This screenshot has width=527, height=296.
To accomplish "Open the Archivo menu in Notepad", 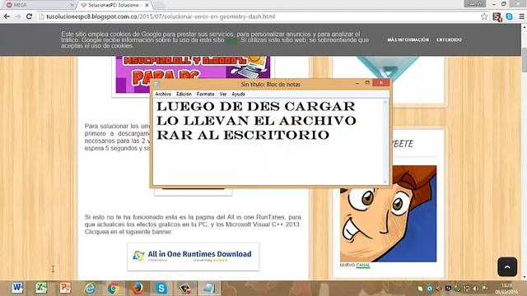I will coord(163,94).
